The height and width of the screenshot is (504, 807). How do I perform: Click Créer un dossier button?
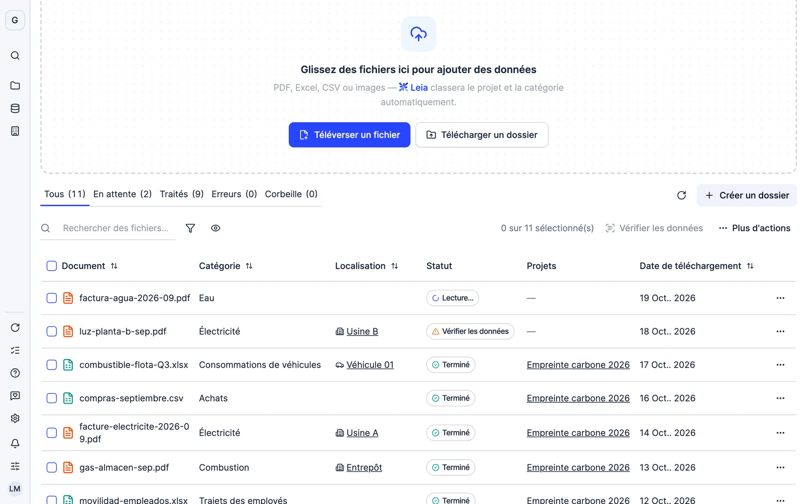pyautogui.click(x=746, y=195)
